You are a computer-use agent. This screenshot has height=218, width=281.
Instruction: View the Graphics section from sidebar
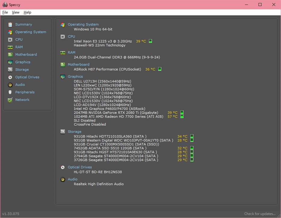[23, 62]
